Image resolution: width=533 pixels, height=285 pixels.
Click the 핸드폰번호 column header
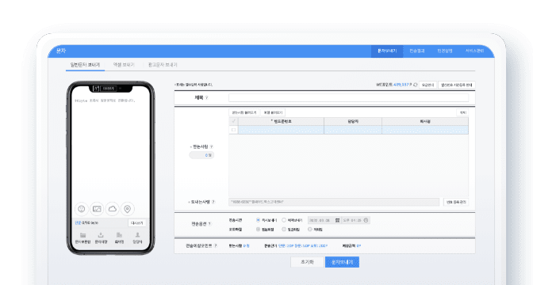click(281, 121)
